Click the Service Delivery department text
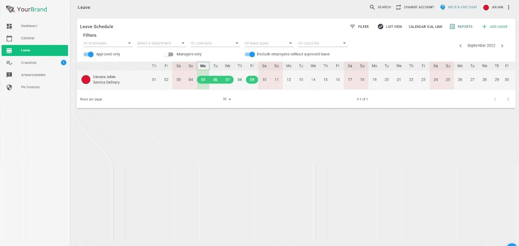 pos(106,82)
